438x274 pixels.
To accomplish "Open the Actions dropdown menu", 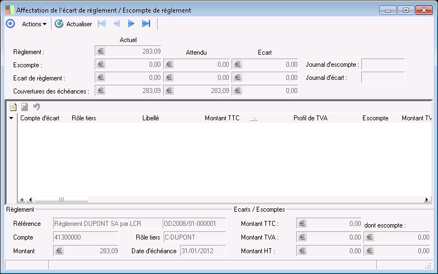I will click(x=34, y=24).
